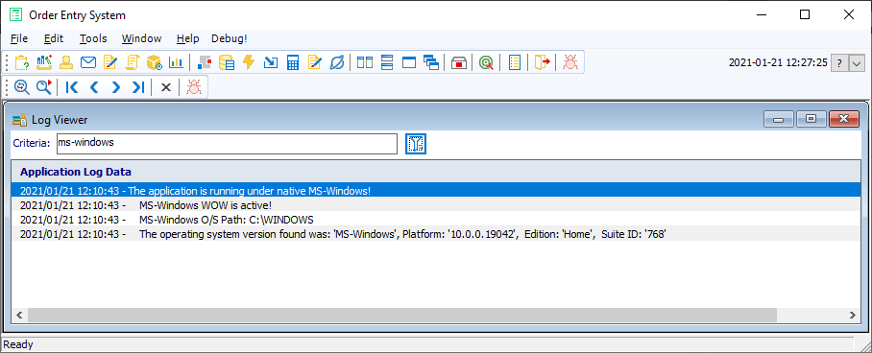This screenshot has height=353, width=872.
Task: Click the exit door with red arrow icon
Action: click(543, 62)
